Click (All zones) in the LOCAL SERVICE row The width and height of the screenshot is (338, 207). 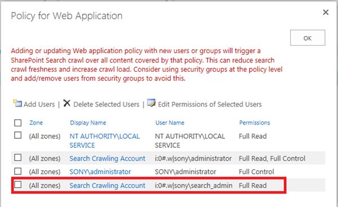[x=45, y=136]
